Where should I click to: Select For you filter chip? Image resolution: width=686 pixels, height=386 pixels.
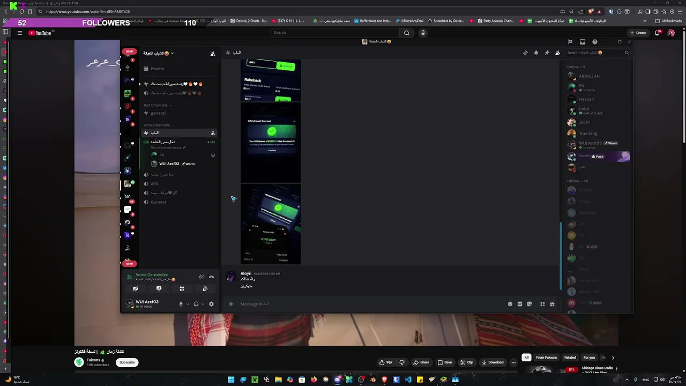[x=589, y=358]
